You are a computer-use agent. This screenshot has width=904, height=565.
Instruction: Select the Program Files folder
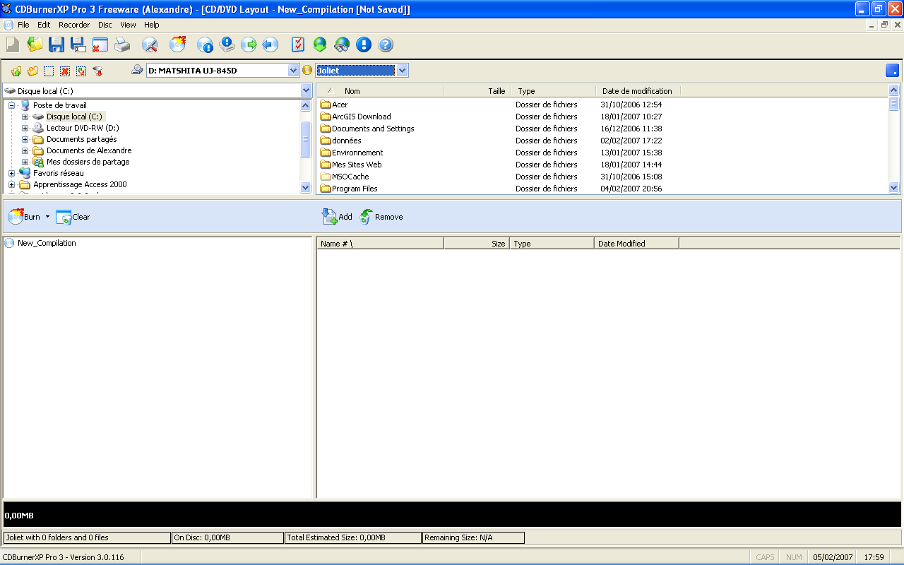[x=355, y=189]
